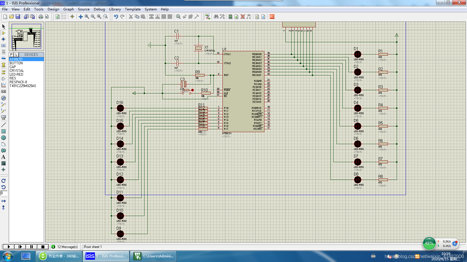
Task: Click the rotation angle input field
Action: coord(4,193)
